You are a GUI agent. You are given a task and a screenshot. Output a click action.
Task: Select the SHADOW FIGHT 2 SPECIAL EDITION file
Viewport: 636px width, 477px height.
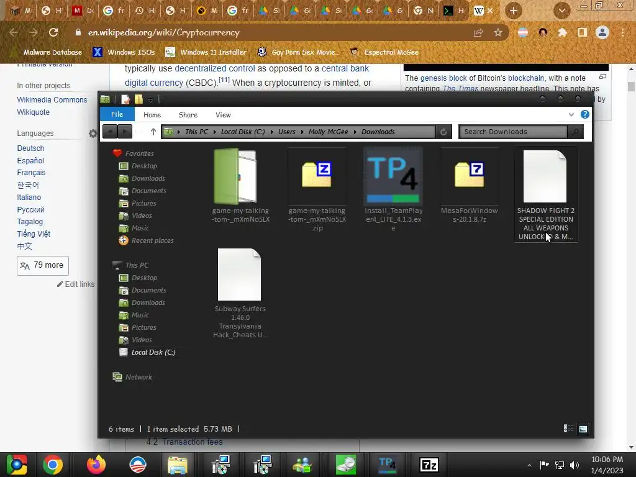point(545,194)
